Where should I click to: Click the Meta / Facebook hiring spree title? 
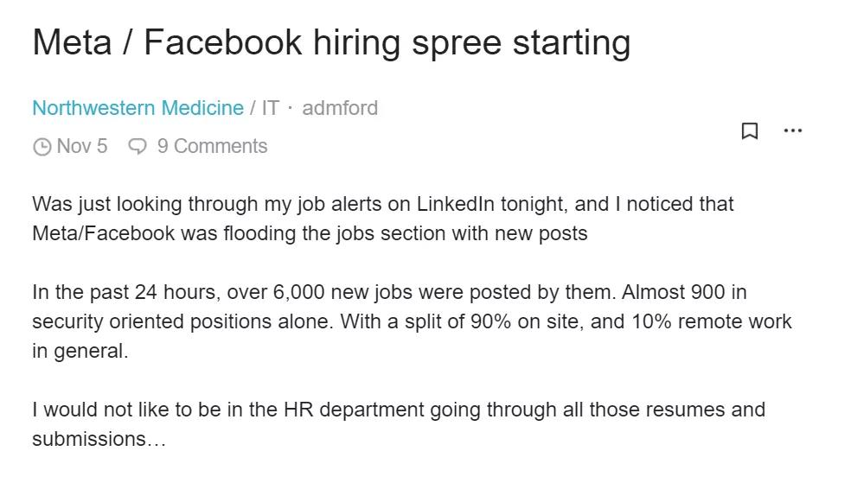(x=331, y=42)
